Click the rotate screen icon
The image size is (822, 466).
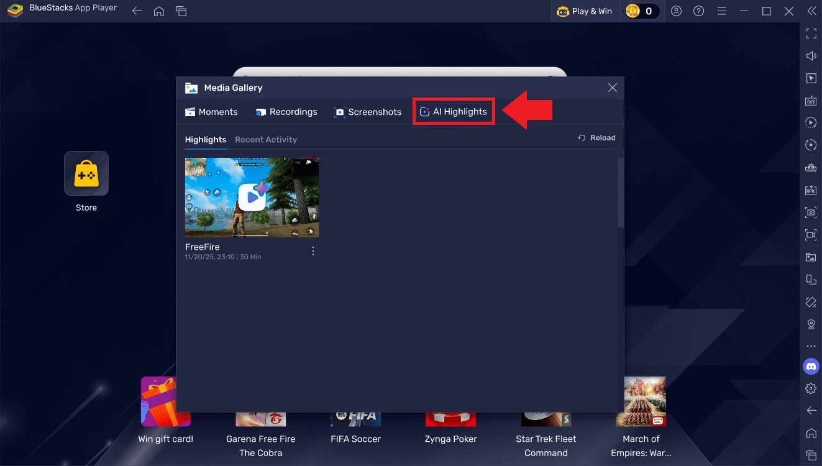click(811, 302)
